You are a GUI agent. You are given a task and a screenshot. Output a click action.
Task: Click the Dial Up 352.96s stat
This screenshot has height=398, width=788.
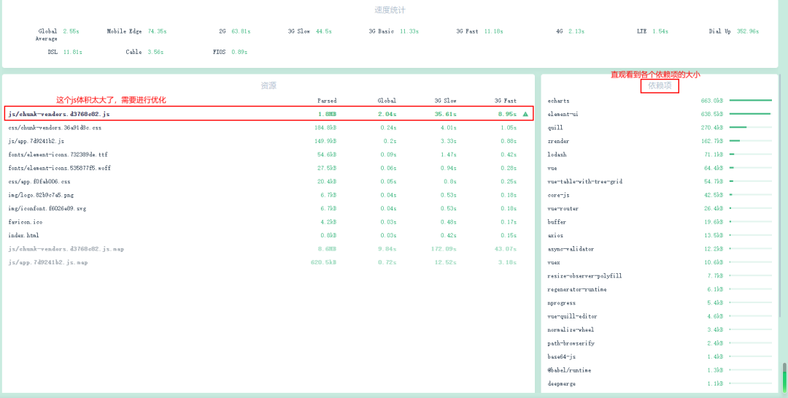(x=734, y=31)
